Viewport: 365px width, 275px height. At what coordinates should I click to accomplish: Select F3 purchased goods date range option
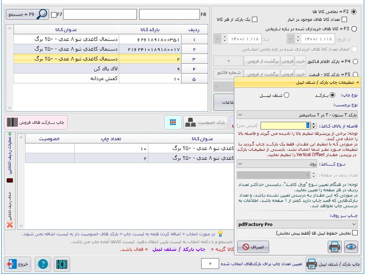point(354,29)
